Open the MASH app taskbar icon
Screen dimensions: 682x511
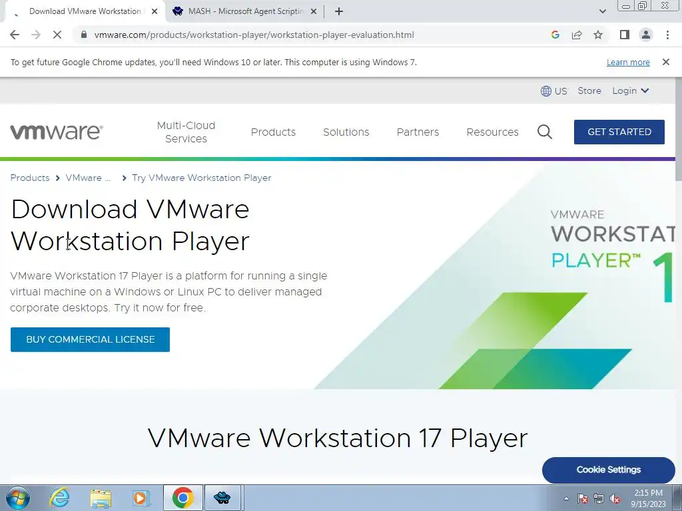[x=222, y=498]
